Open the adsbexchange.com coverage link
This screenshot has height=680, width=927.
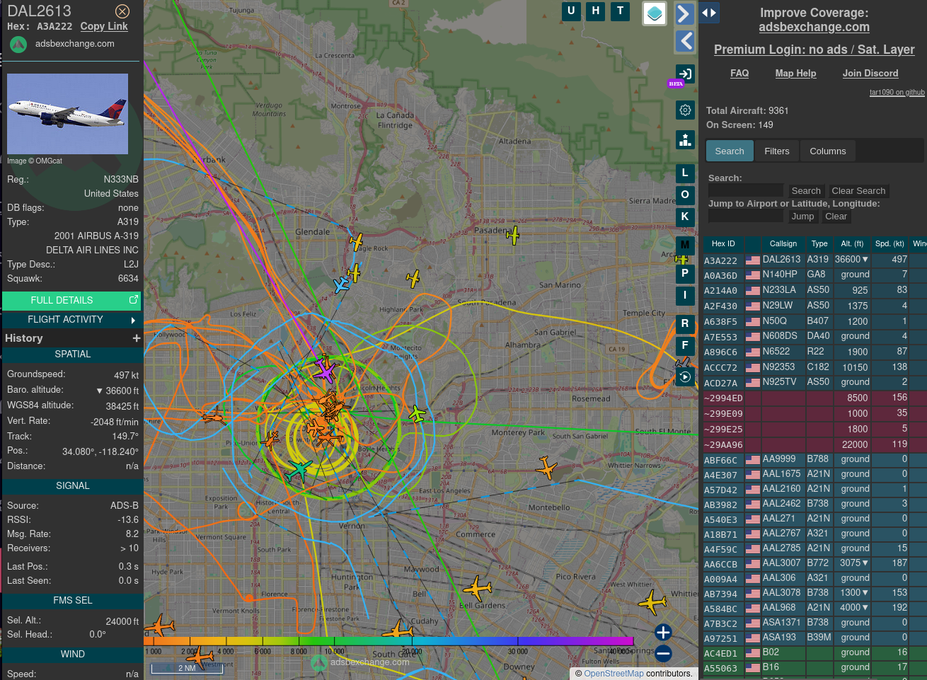[x=814, y=27]
